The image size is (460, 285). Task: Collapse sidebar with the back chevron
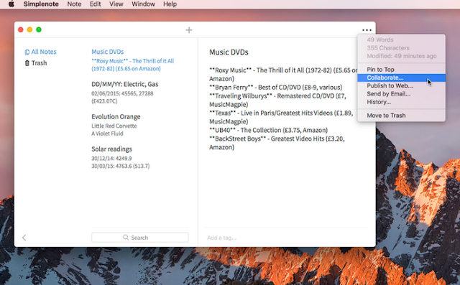[x=24, y=238]
